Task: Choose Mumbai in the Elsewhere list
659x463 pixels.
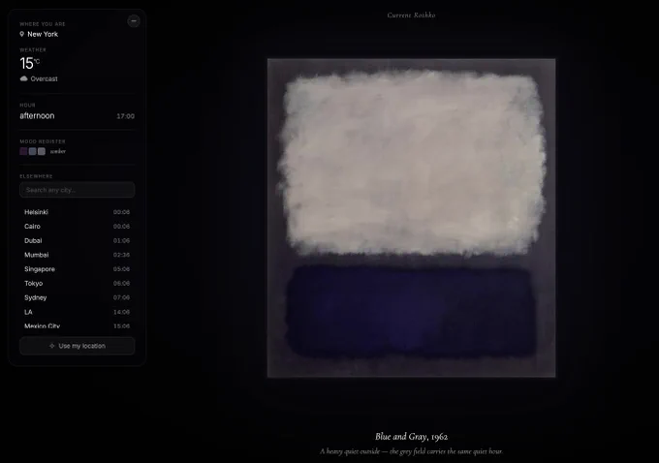Action: coord(77,255)
